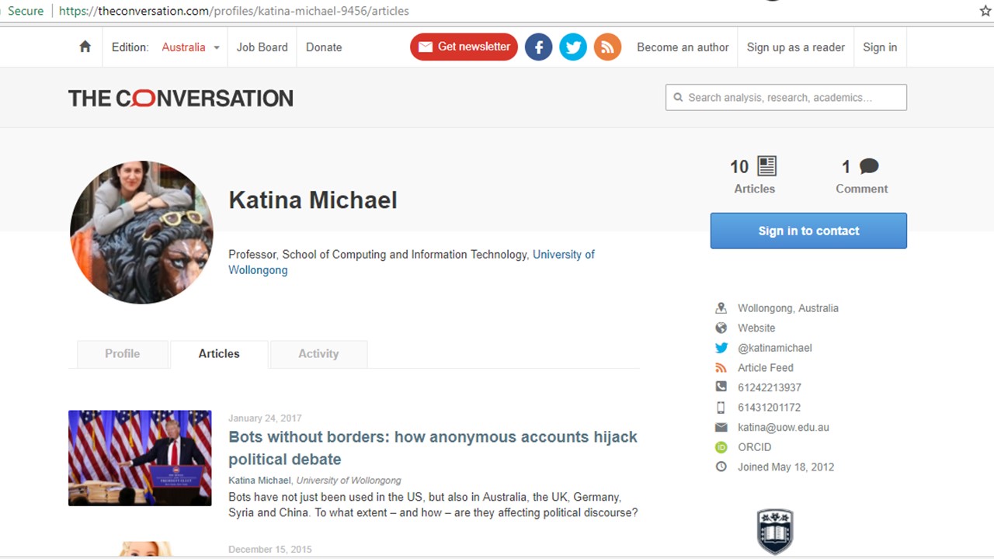
Task: Open the ORCID link
Action: (755, 447)
